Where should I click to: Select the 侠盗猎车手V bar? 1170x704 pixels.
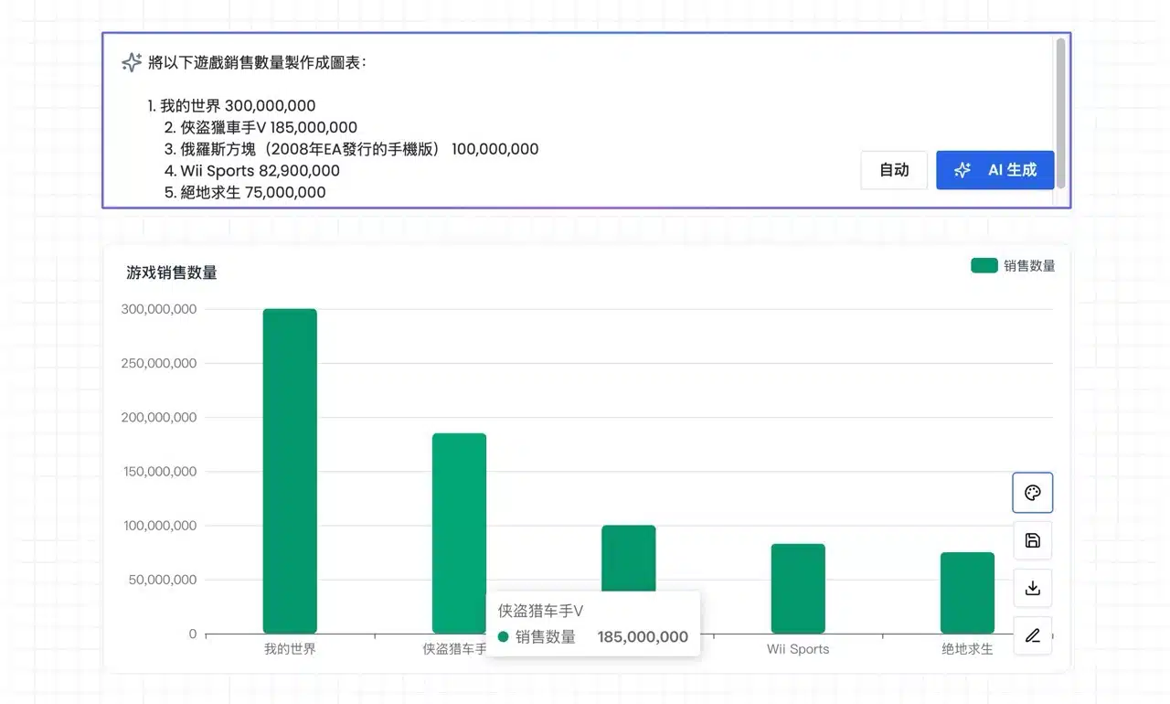(459, 512)
